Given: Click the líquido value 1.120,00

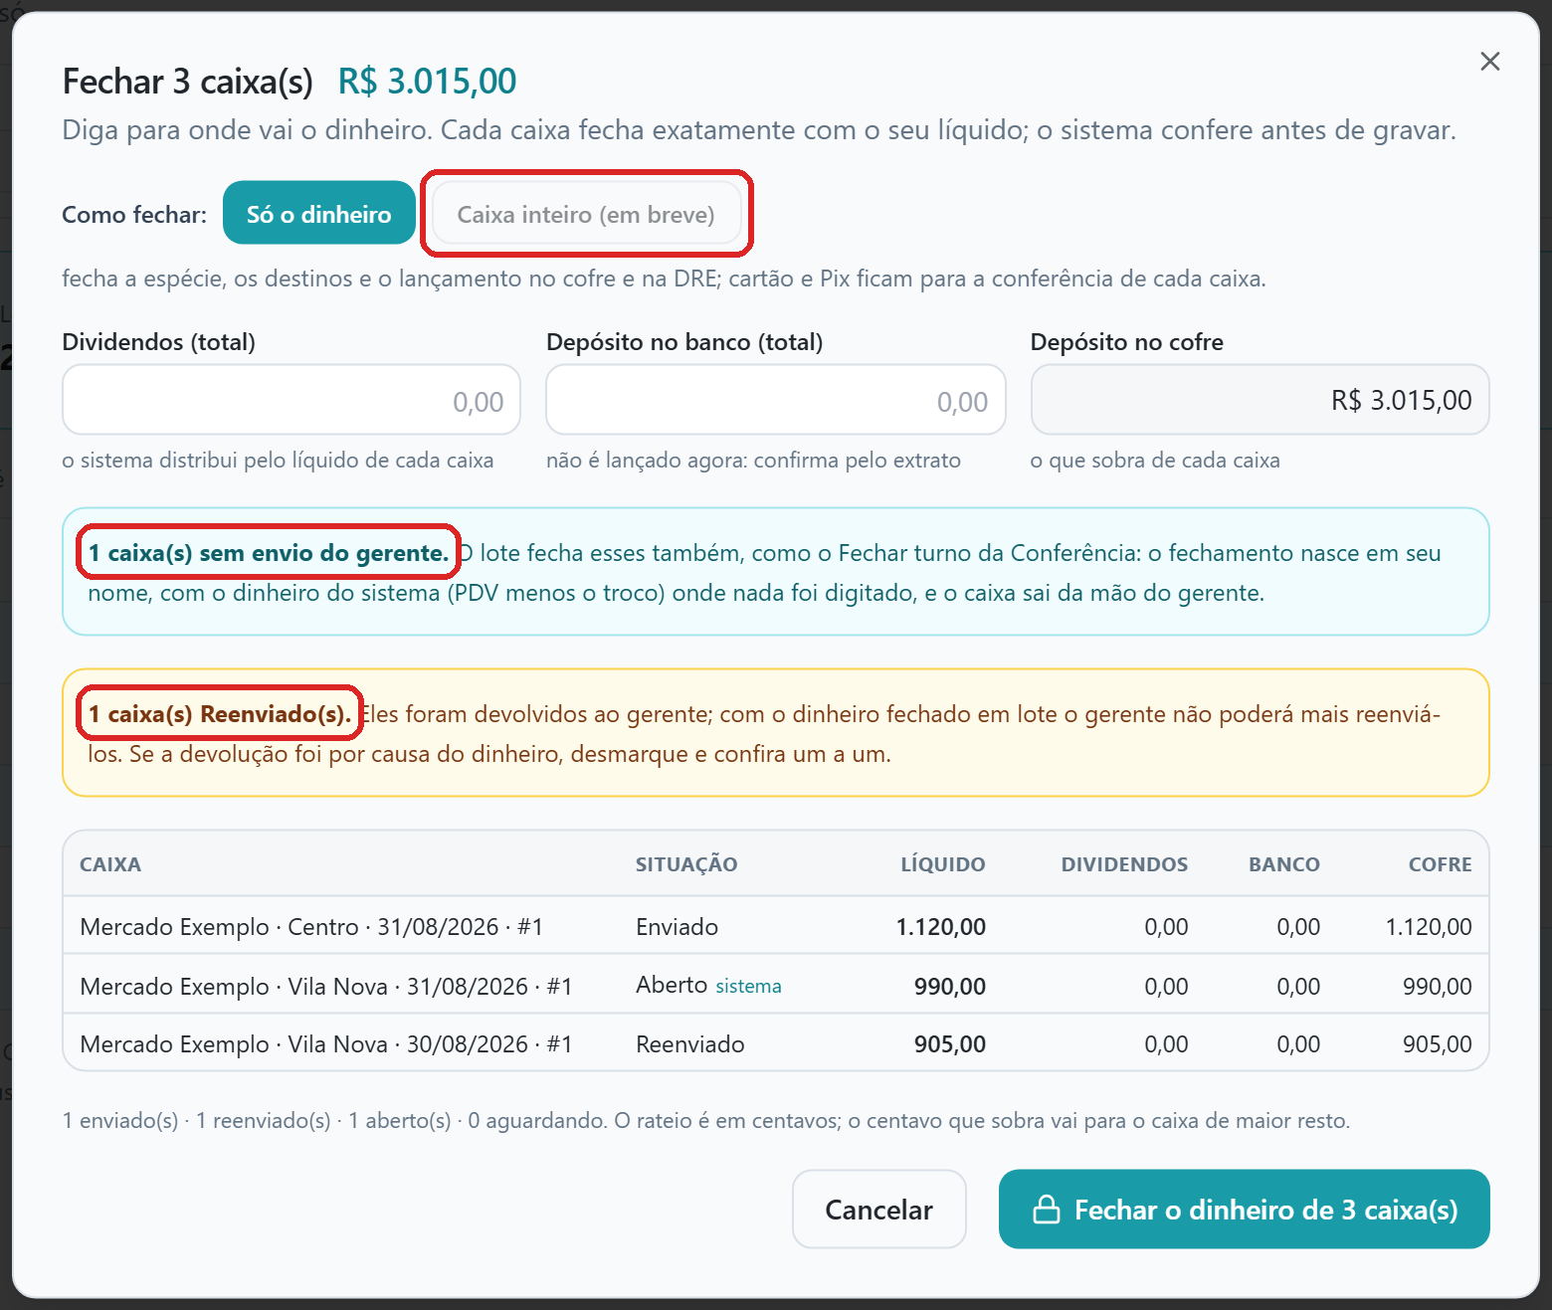Looking at the screenshot, I should (940, 926).
